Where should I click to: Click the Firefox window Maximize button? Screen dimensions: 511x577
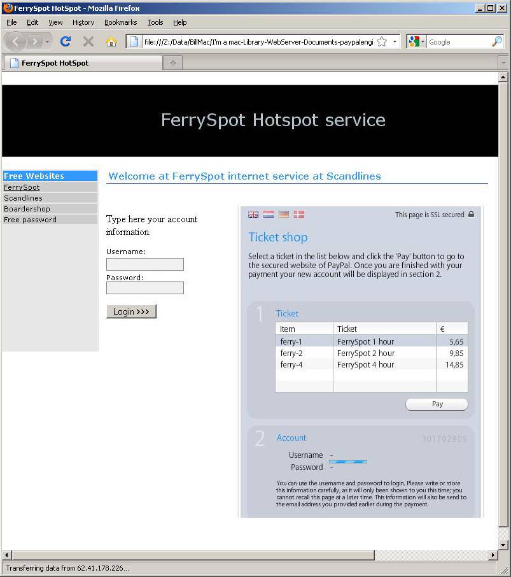tap(491, 8)
